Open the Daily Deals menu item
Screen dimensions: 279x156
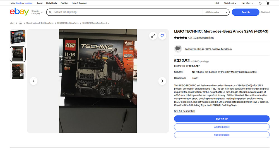pyautogui.click(x=51, y=3)
